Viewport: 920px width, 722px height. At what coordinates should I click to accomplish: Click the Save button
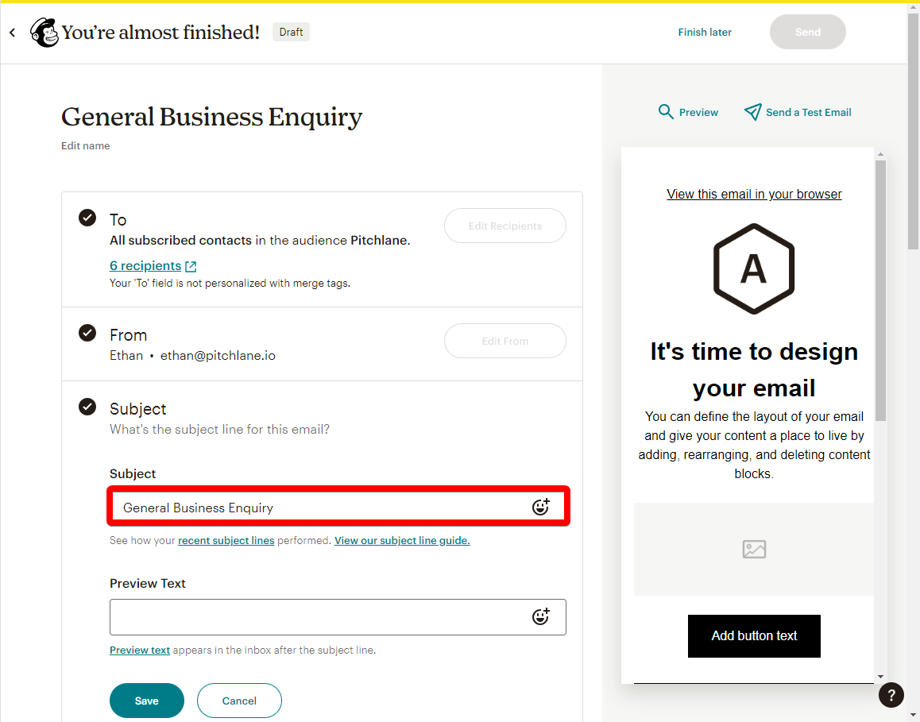click(x=147, y=701)
